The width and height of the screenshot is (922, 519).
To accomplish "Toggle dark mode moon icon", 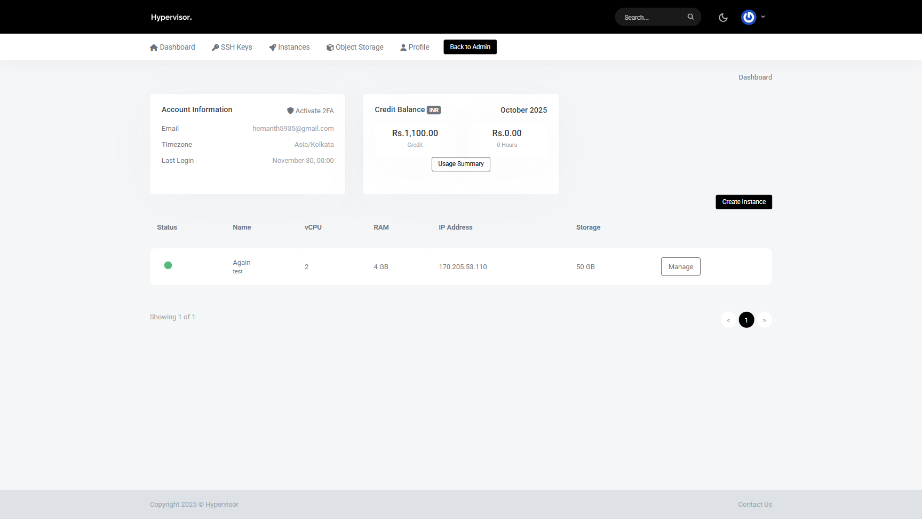I will (x=723, y=18).
